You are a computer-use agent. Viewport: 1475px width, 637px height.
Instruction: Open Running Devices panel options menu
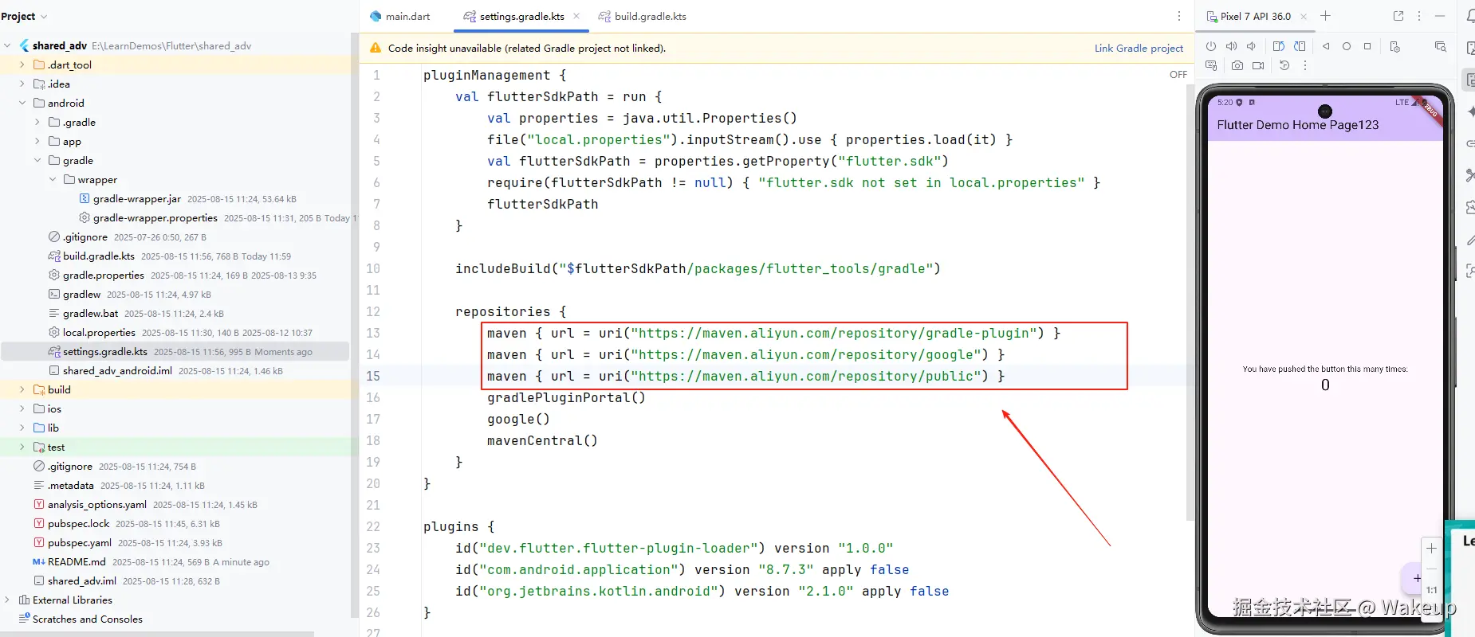coord(1419,16)
